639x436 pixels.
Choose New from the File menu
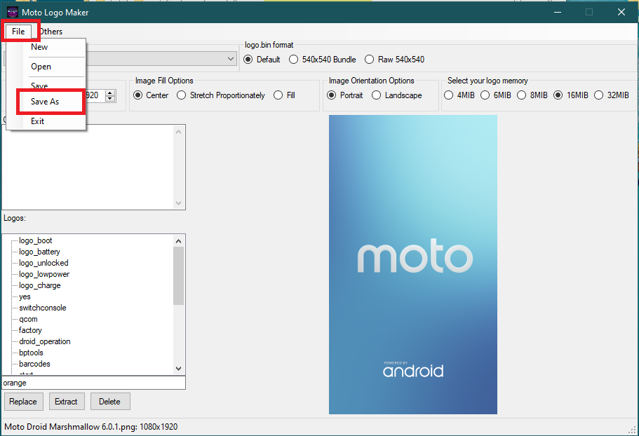tap(39, 47)
